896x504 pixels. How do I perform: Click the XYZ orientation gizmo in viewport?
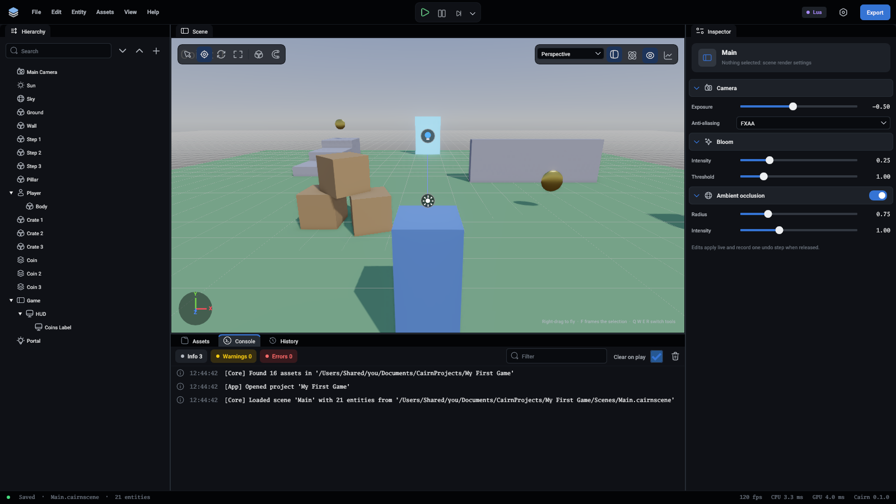195,309
